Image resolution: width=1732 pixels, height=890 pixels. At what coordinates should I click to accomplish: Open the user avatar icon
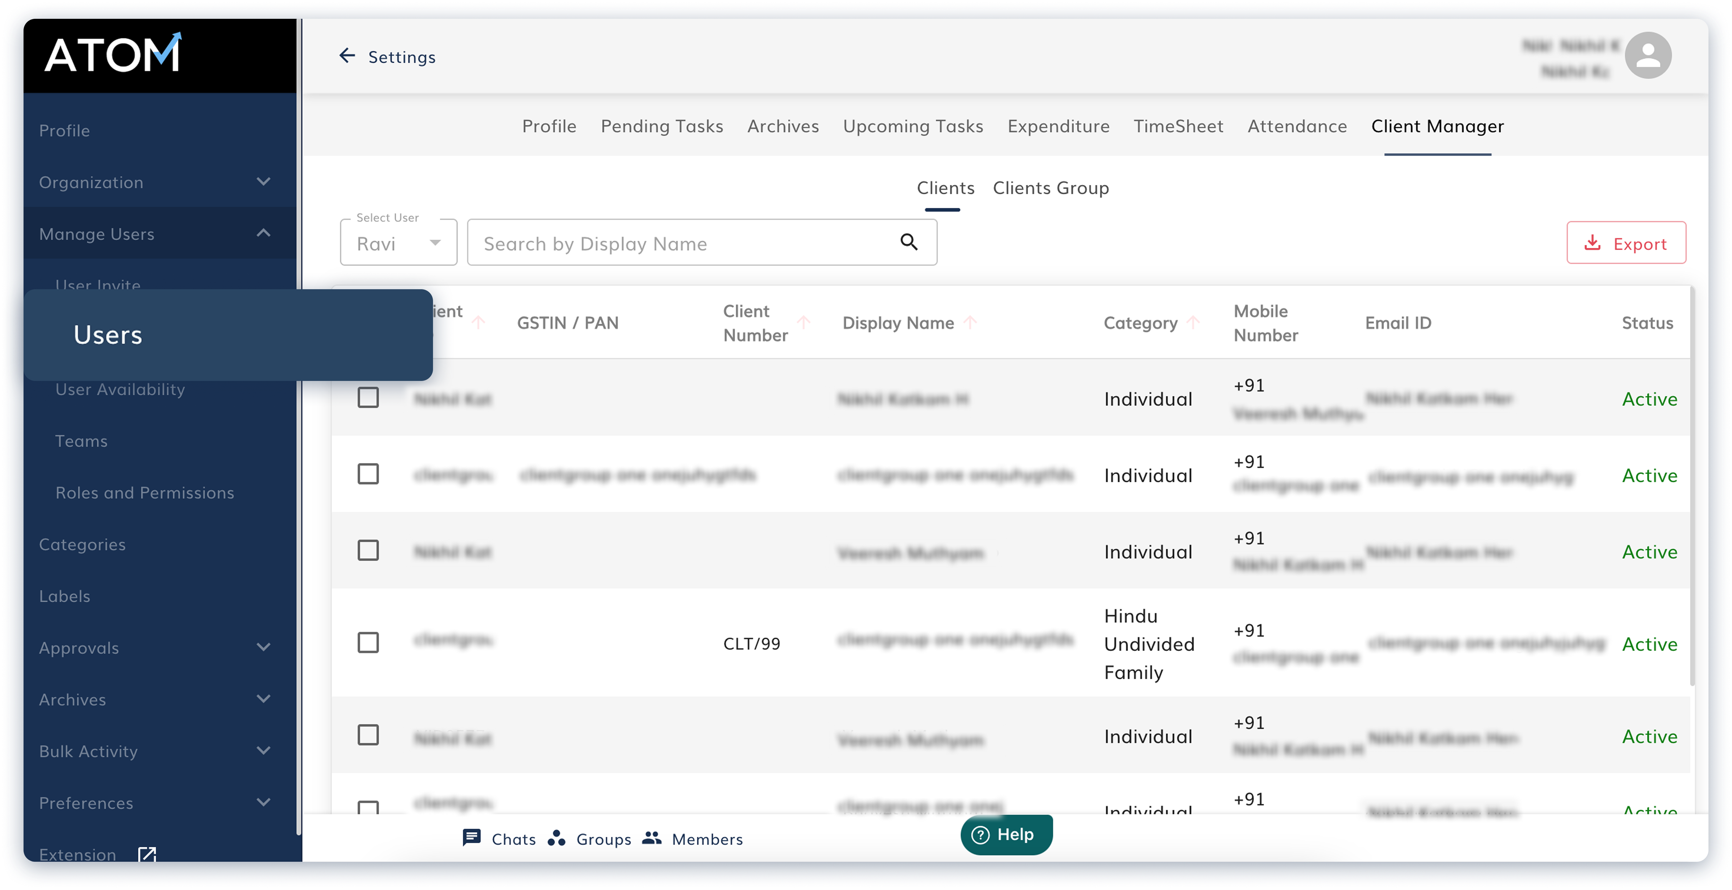[1647, 55]
